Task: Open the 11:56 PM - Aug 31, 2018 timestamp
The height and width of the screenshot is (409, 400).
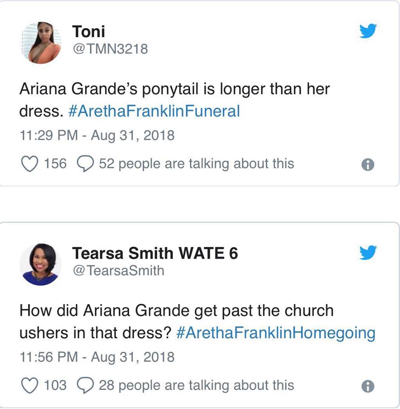Action: click(x=97, y=357)
